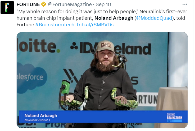Click the Salesforce cloud logo on the backdrop
195x131 pixels.
tap(32, 77)
